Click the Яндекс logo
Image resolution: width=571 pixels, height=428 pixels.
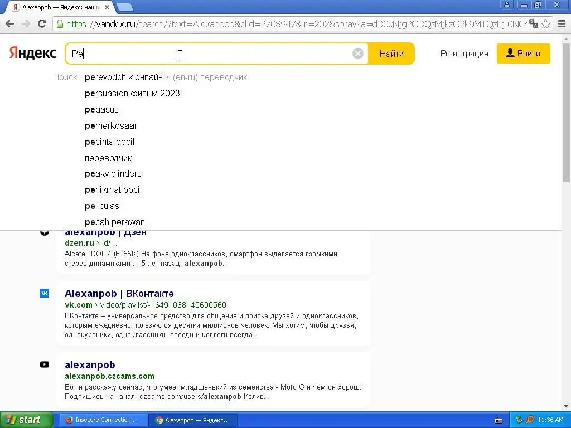tap(33, 53)
